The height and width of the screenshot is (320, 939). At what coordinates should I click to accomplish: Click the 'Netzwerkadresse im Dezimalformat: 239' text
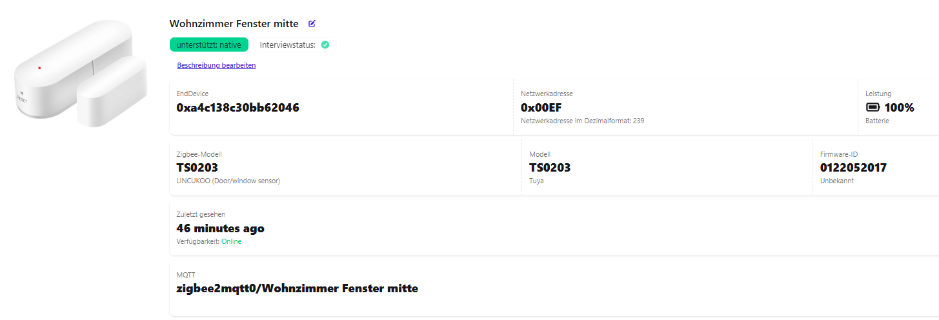coord(582,121)
